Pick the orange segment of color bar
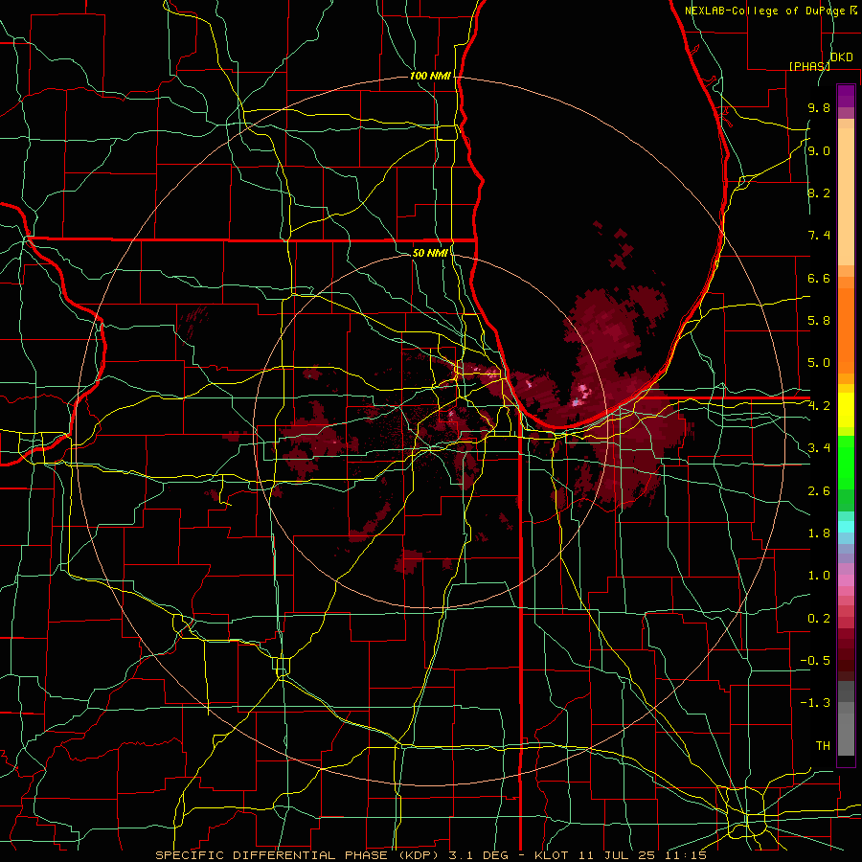862x862 pixels. click(x=846, y=329)
